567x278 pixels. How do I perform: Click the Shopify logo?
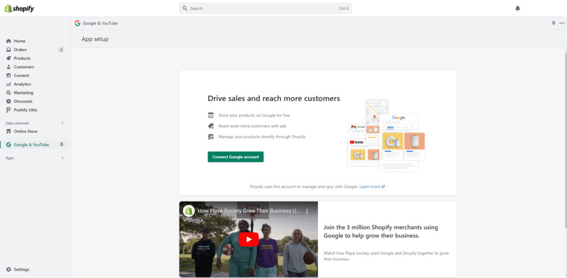[19, 8]
